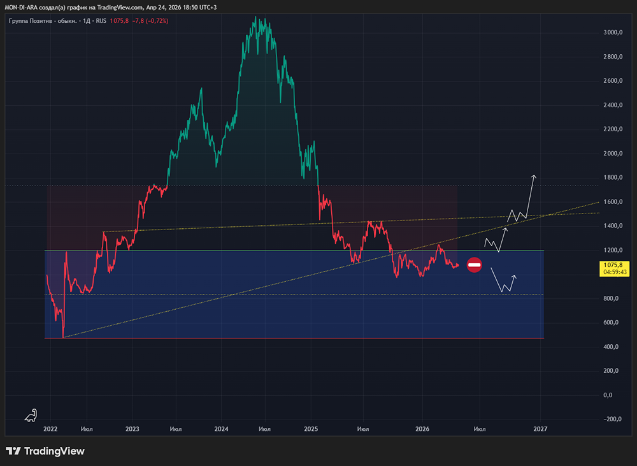Screen dimensions: 637x466
Task: Click the 1600,0 price axis label
Action: point(613,201)
